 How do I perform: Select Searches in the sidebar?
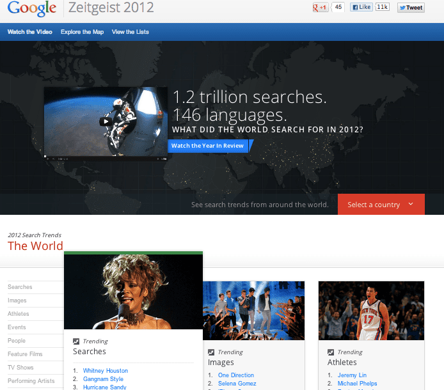(20, 287)
